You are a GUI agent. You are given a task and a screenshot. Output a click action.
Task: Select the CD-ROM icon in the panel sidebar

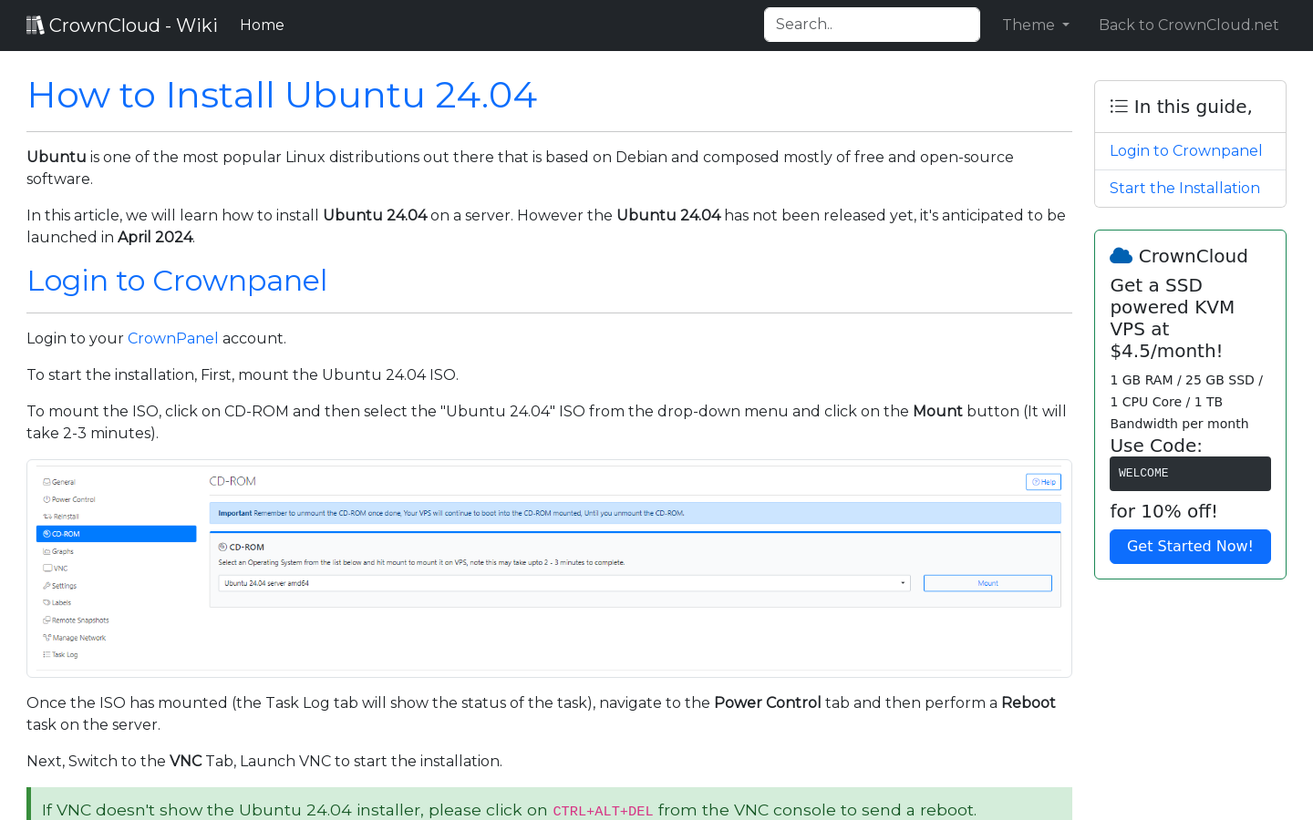tap(47, 533)
